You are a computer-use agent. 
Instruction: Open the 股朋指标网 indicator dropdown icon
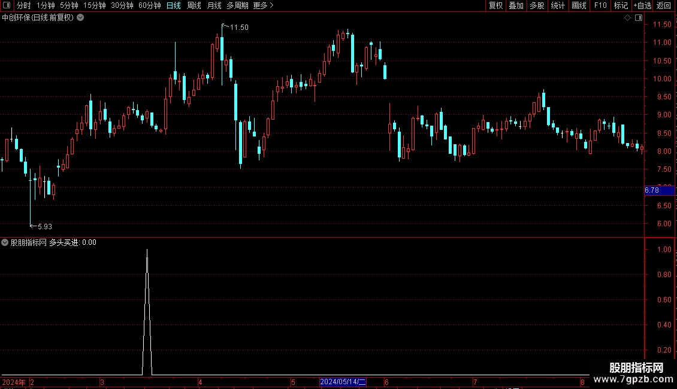(5, 242)
